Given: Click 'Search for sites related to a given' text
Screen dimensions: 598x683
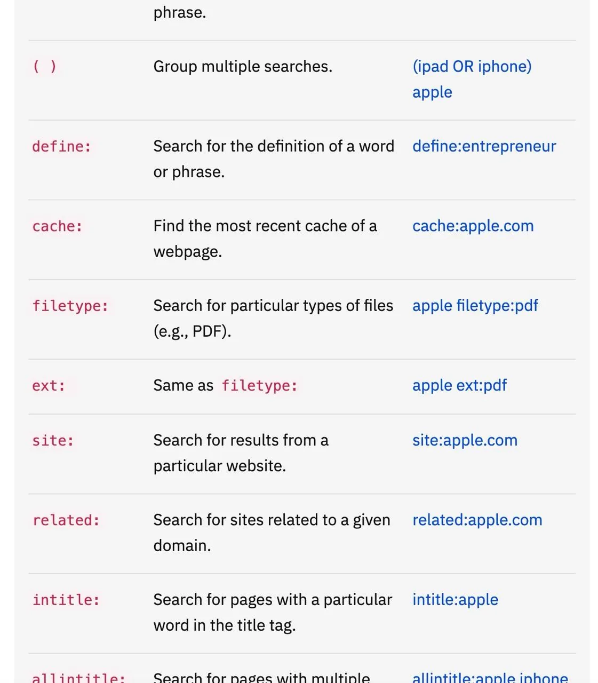Looking at the screenshot, I should pyautogui.click(x=272, y=520).
